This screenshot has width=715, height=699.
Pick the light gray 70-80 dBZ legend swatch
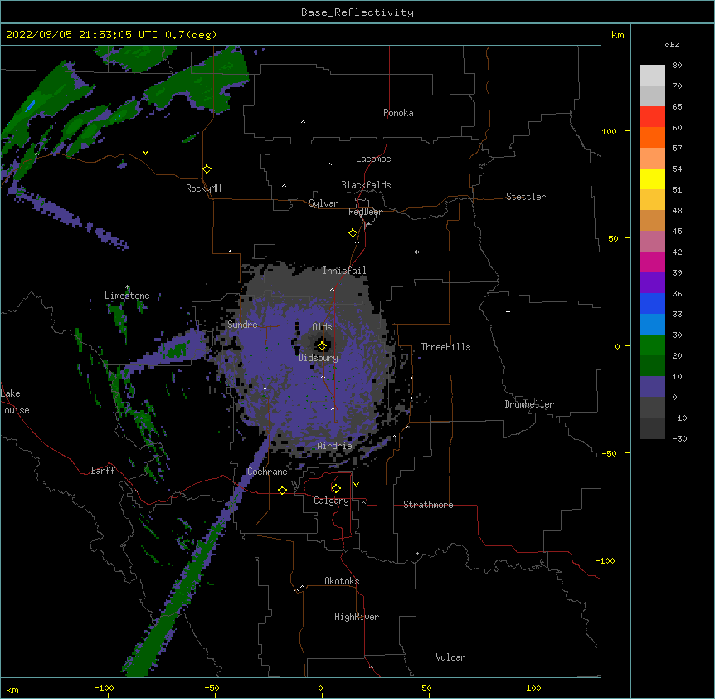tap(652, 76)
